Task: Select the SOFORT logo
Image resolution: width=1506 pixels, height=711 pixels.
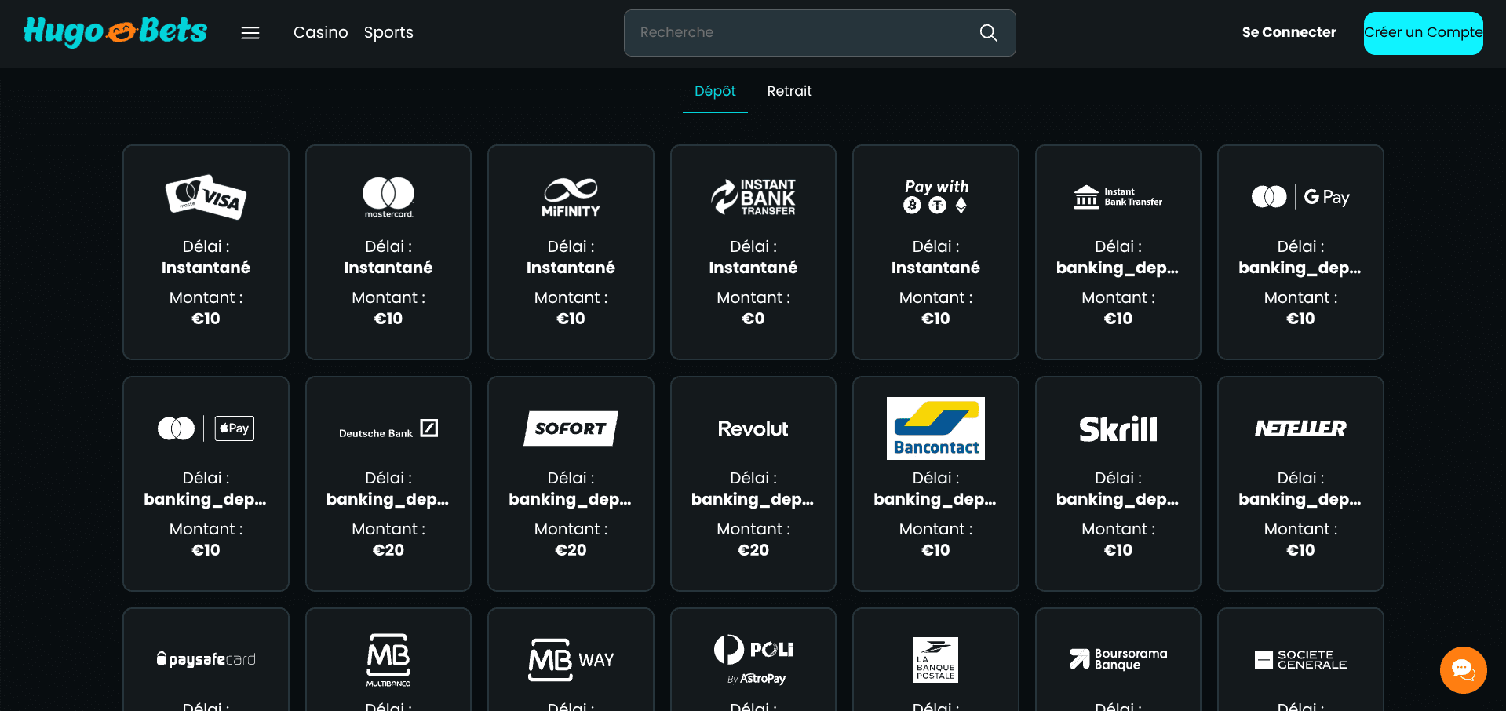Action: click(x=571, y=428)
